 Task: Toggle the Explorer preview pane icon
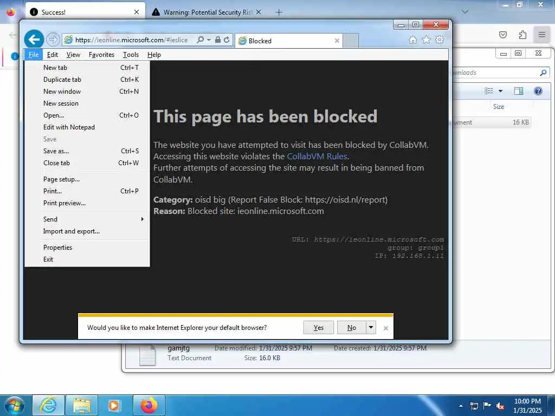click(519, 91)
